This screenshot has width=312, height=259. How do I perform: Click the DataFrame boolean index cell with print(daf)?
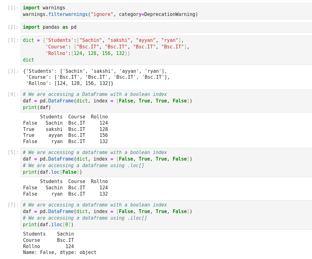(166, 101)
